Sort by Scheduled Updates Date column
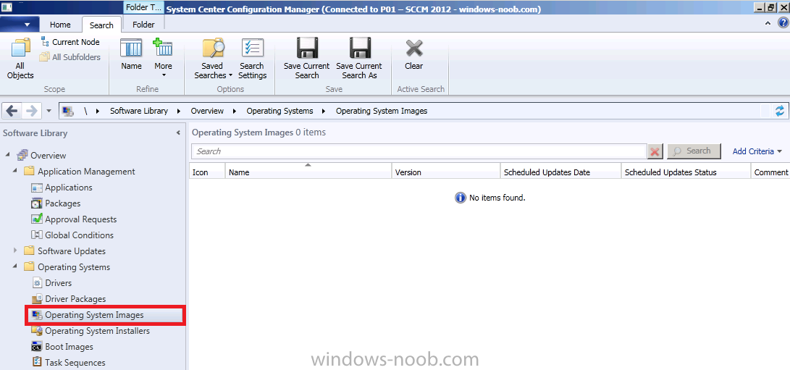 click(560, 172)
